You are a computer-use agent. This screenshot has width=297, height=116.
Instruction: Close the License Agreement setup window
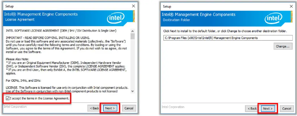click(134, 6)
